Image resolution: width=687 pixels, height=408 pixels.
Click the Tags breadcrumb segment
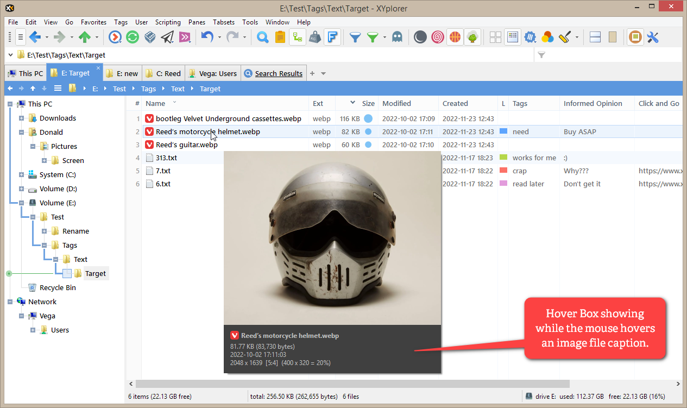pos(148,89)
